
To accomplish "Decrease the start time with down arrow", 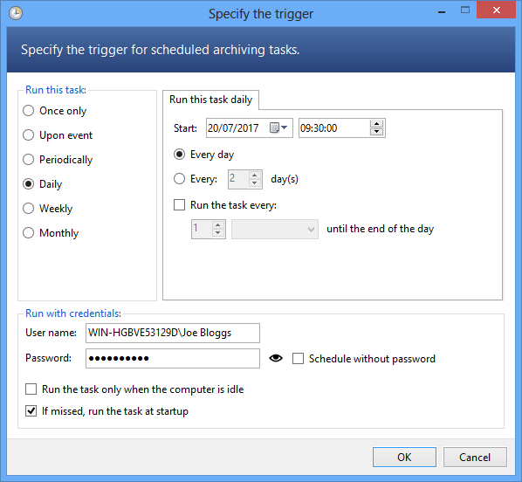I will (x=376, y=132).
